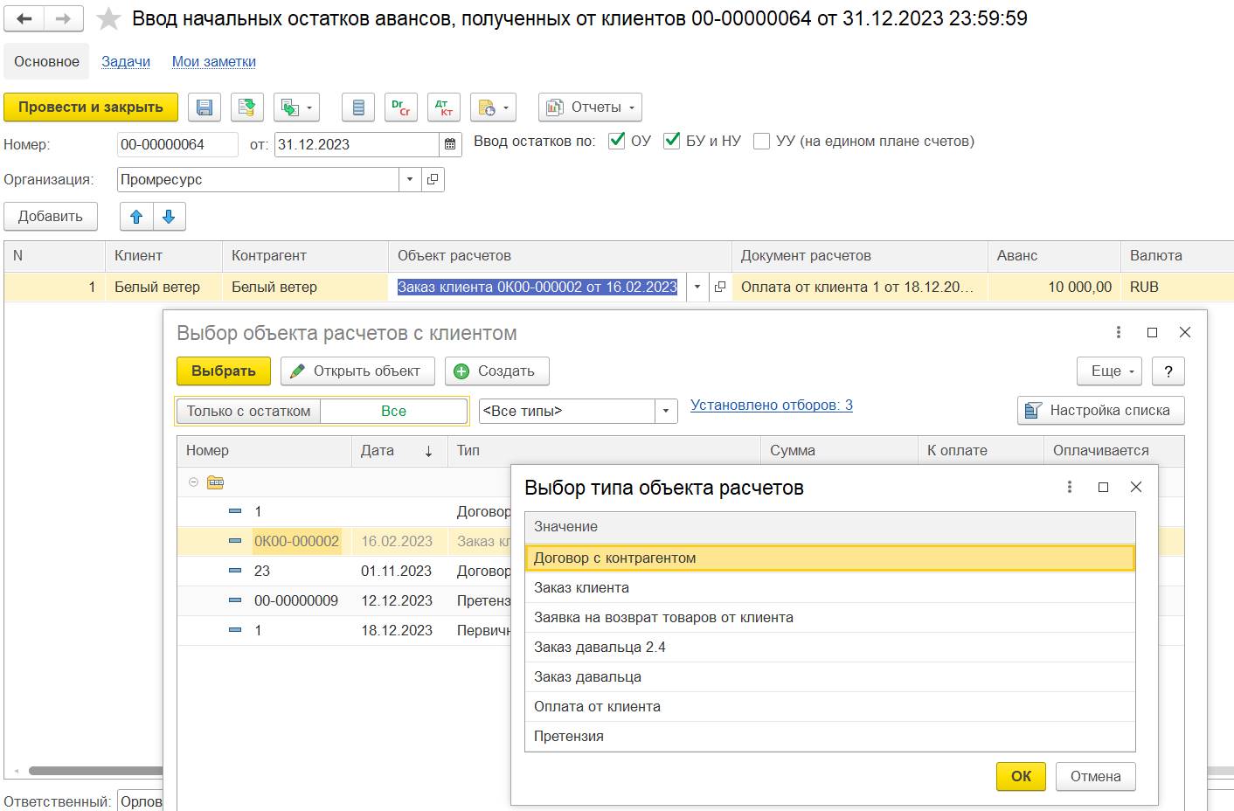Maximize the Выбор типа объекта расчетов window
The width and height of the screenshot is (1234, 811).
pyautogui.click(x=1103, y=487)
